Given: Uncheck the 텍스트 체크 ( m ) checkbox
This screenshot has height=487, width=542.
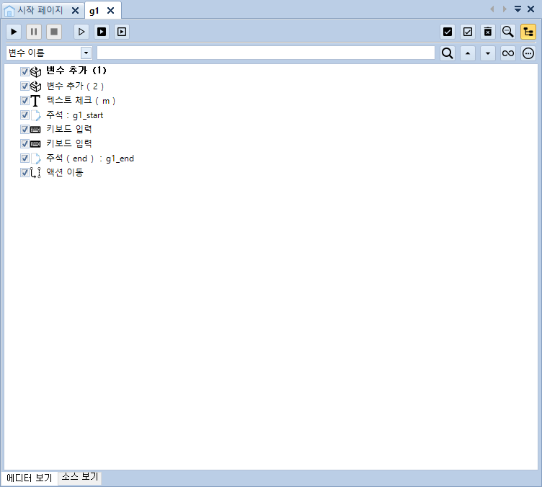Looking at the screenshot, I should [25, 101].
